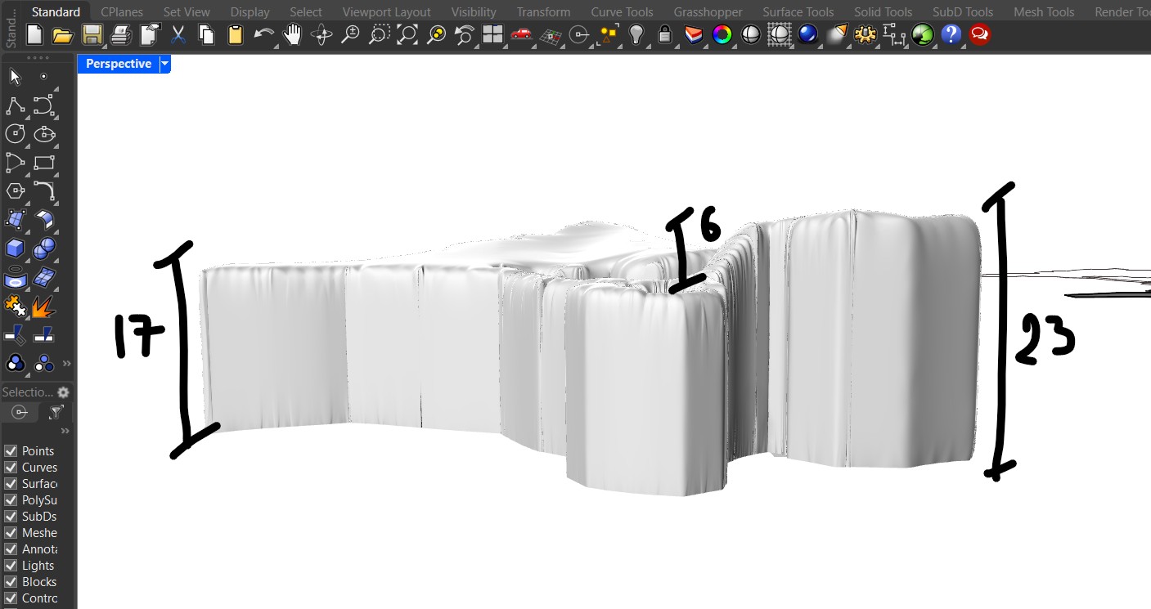Screen dimensions: 1151x609
Task: Uncheck the Curves selection filter
Action: 11,468
